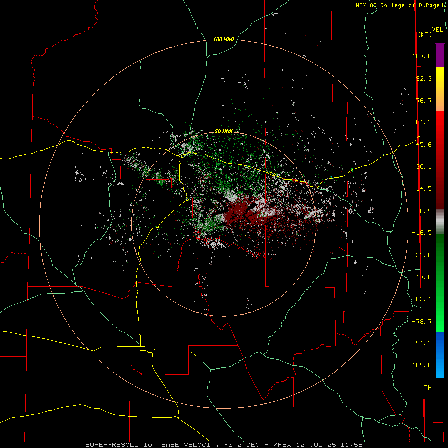This screenshot has width=448, height=448.
Task: Click the [KT] units label
Action: [x=425, y=34]
